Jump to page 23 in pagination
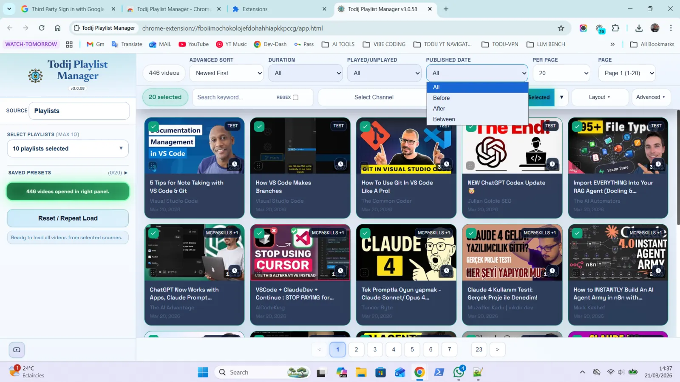Screen dimensions: 680x382 [x=479, y=350]
